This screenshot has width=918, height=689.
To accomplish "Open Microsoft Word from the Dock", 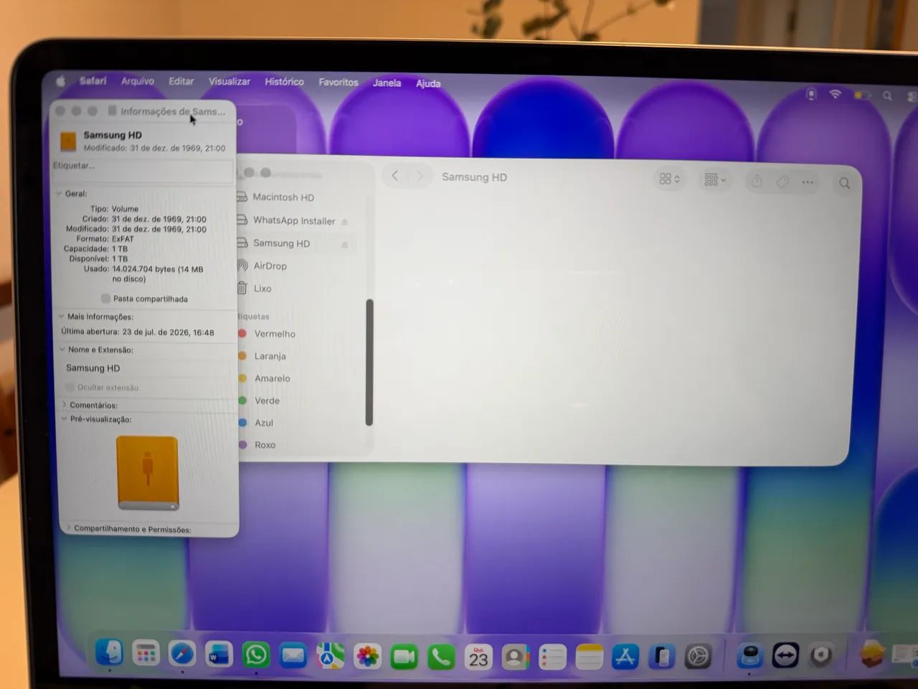I will 219,655.
